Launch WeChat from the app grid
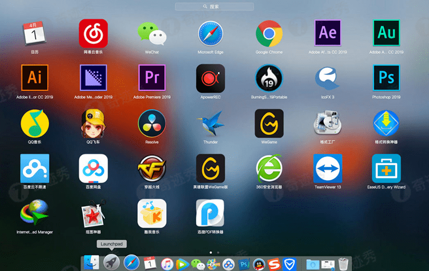 (x=152, y=33)
